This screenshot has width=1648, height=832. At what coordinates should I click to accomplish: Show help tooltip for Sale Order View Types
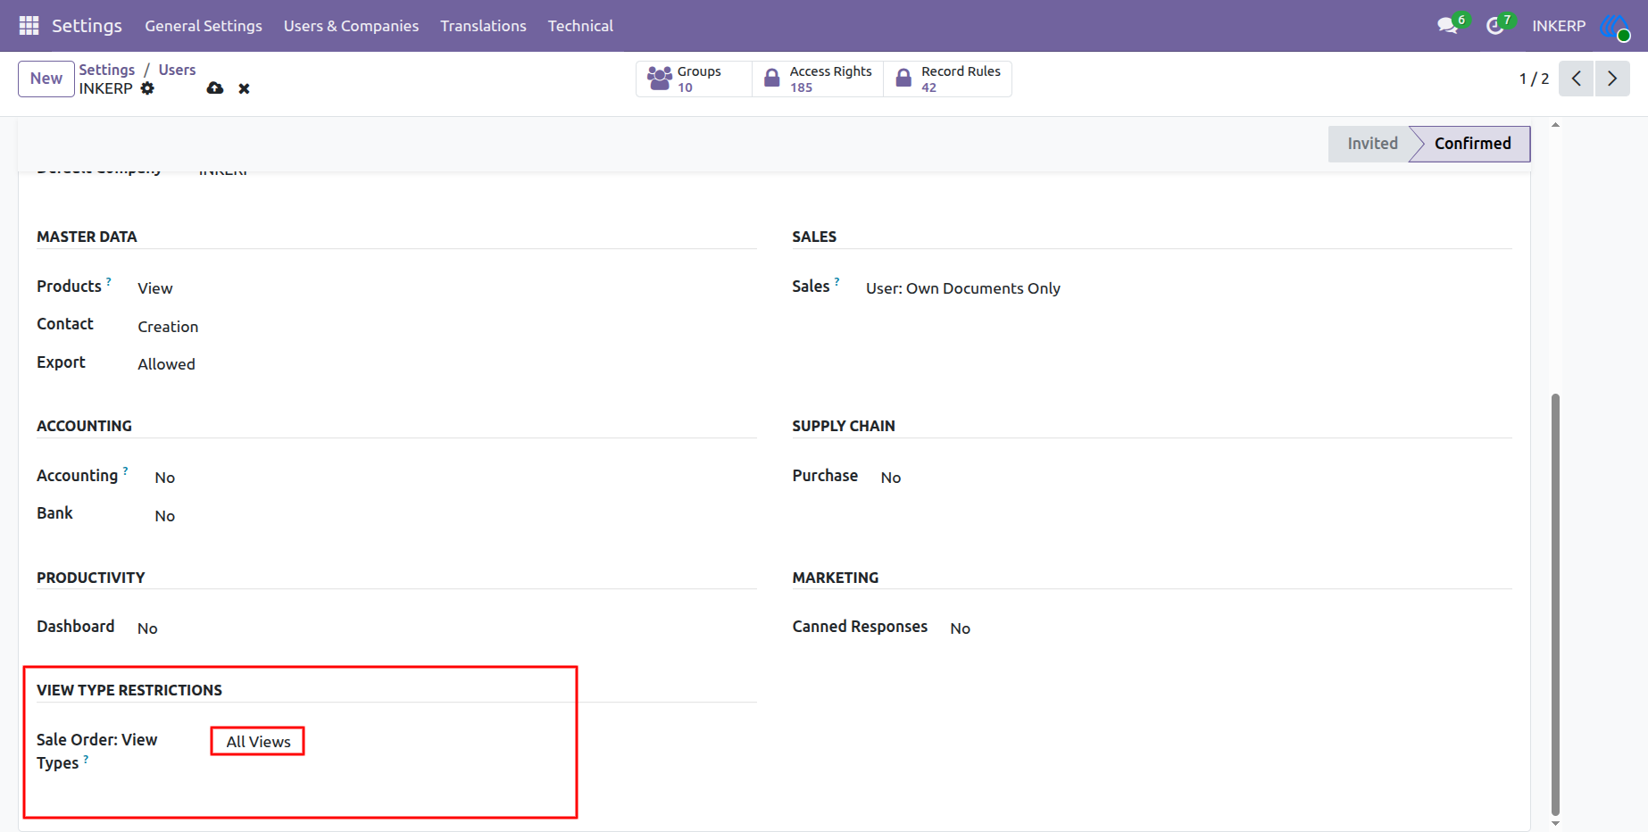pyautogui.click(x=87, y=759)
